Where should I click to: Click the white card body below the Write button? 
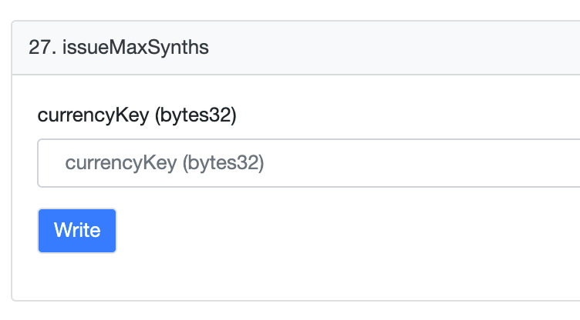click(296, 277)
